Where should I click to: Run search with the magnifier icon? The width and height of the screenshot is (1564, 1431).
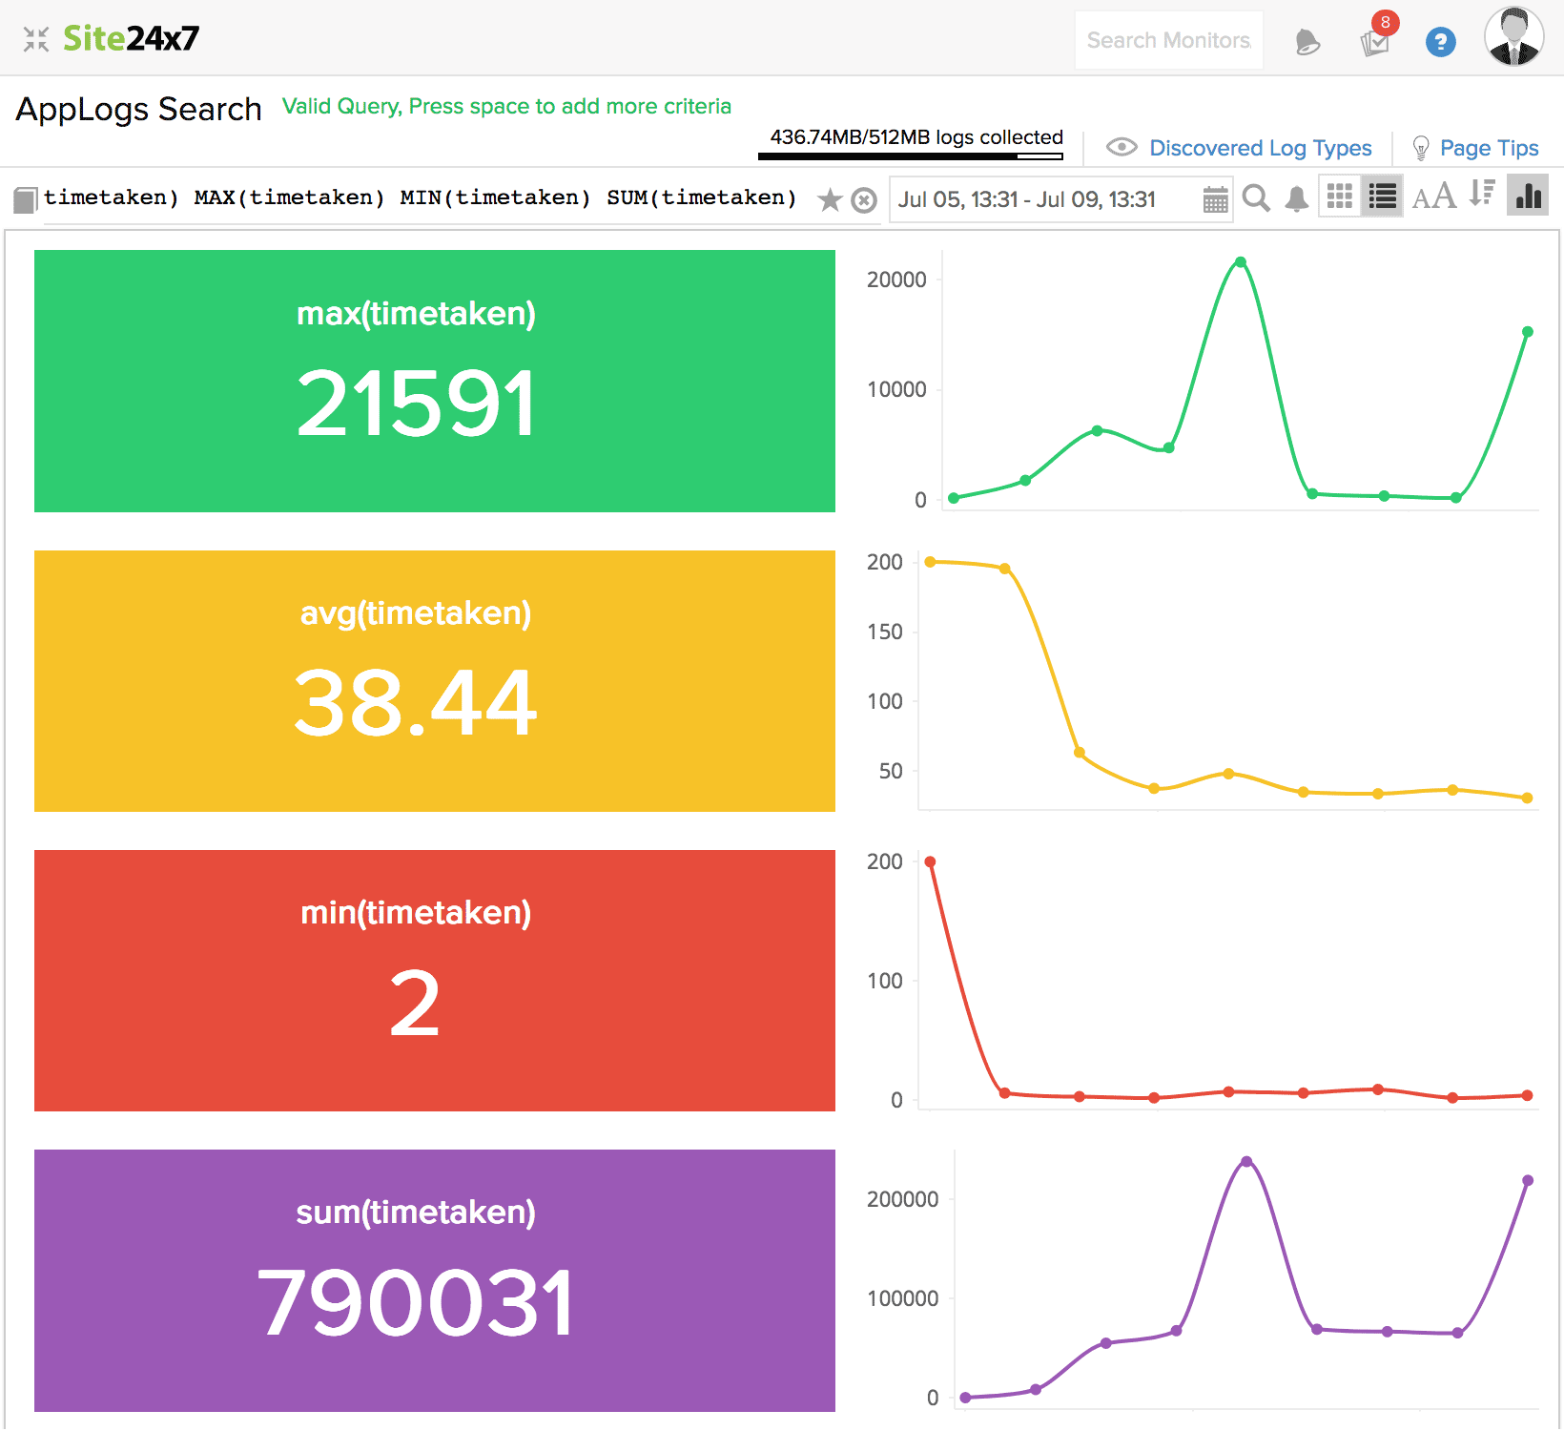click(1256, 198)
